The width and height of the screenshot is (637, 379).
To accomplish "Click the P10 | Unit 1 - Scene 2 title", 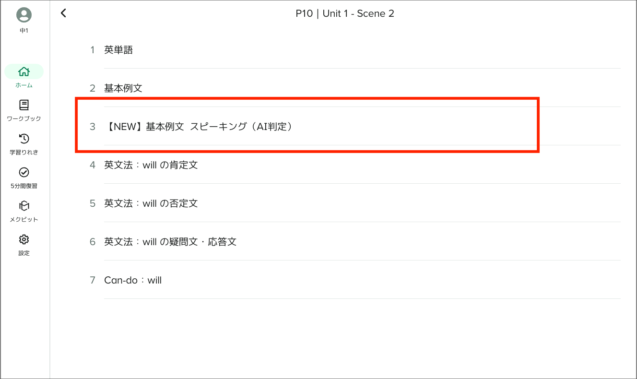I will coord(345,13).
